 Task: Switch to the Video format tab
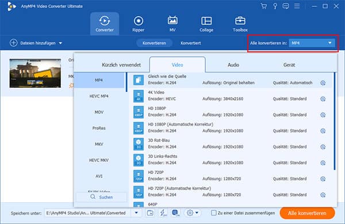(x=177, y=65)
